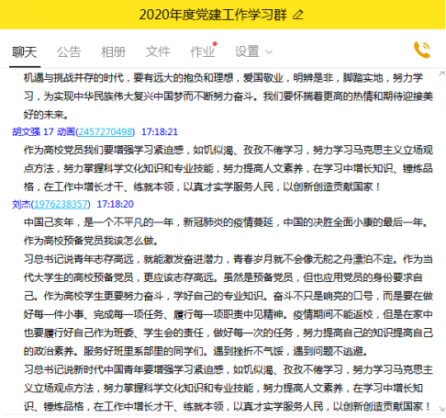This screenshot has height=418, width=446.
Task: Open QQ number link 2457270498
Action: click(x=106, y=132)
